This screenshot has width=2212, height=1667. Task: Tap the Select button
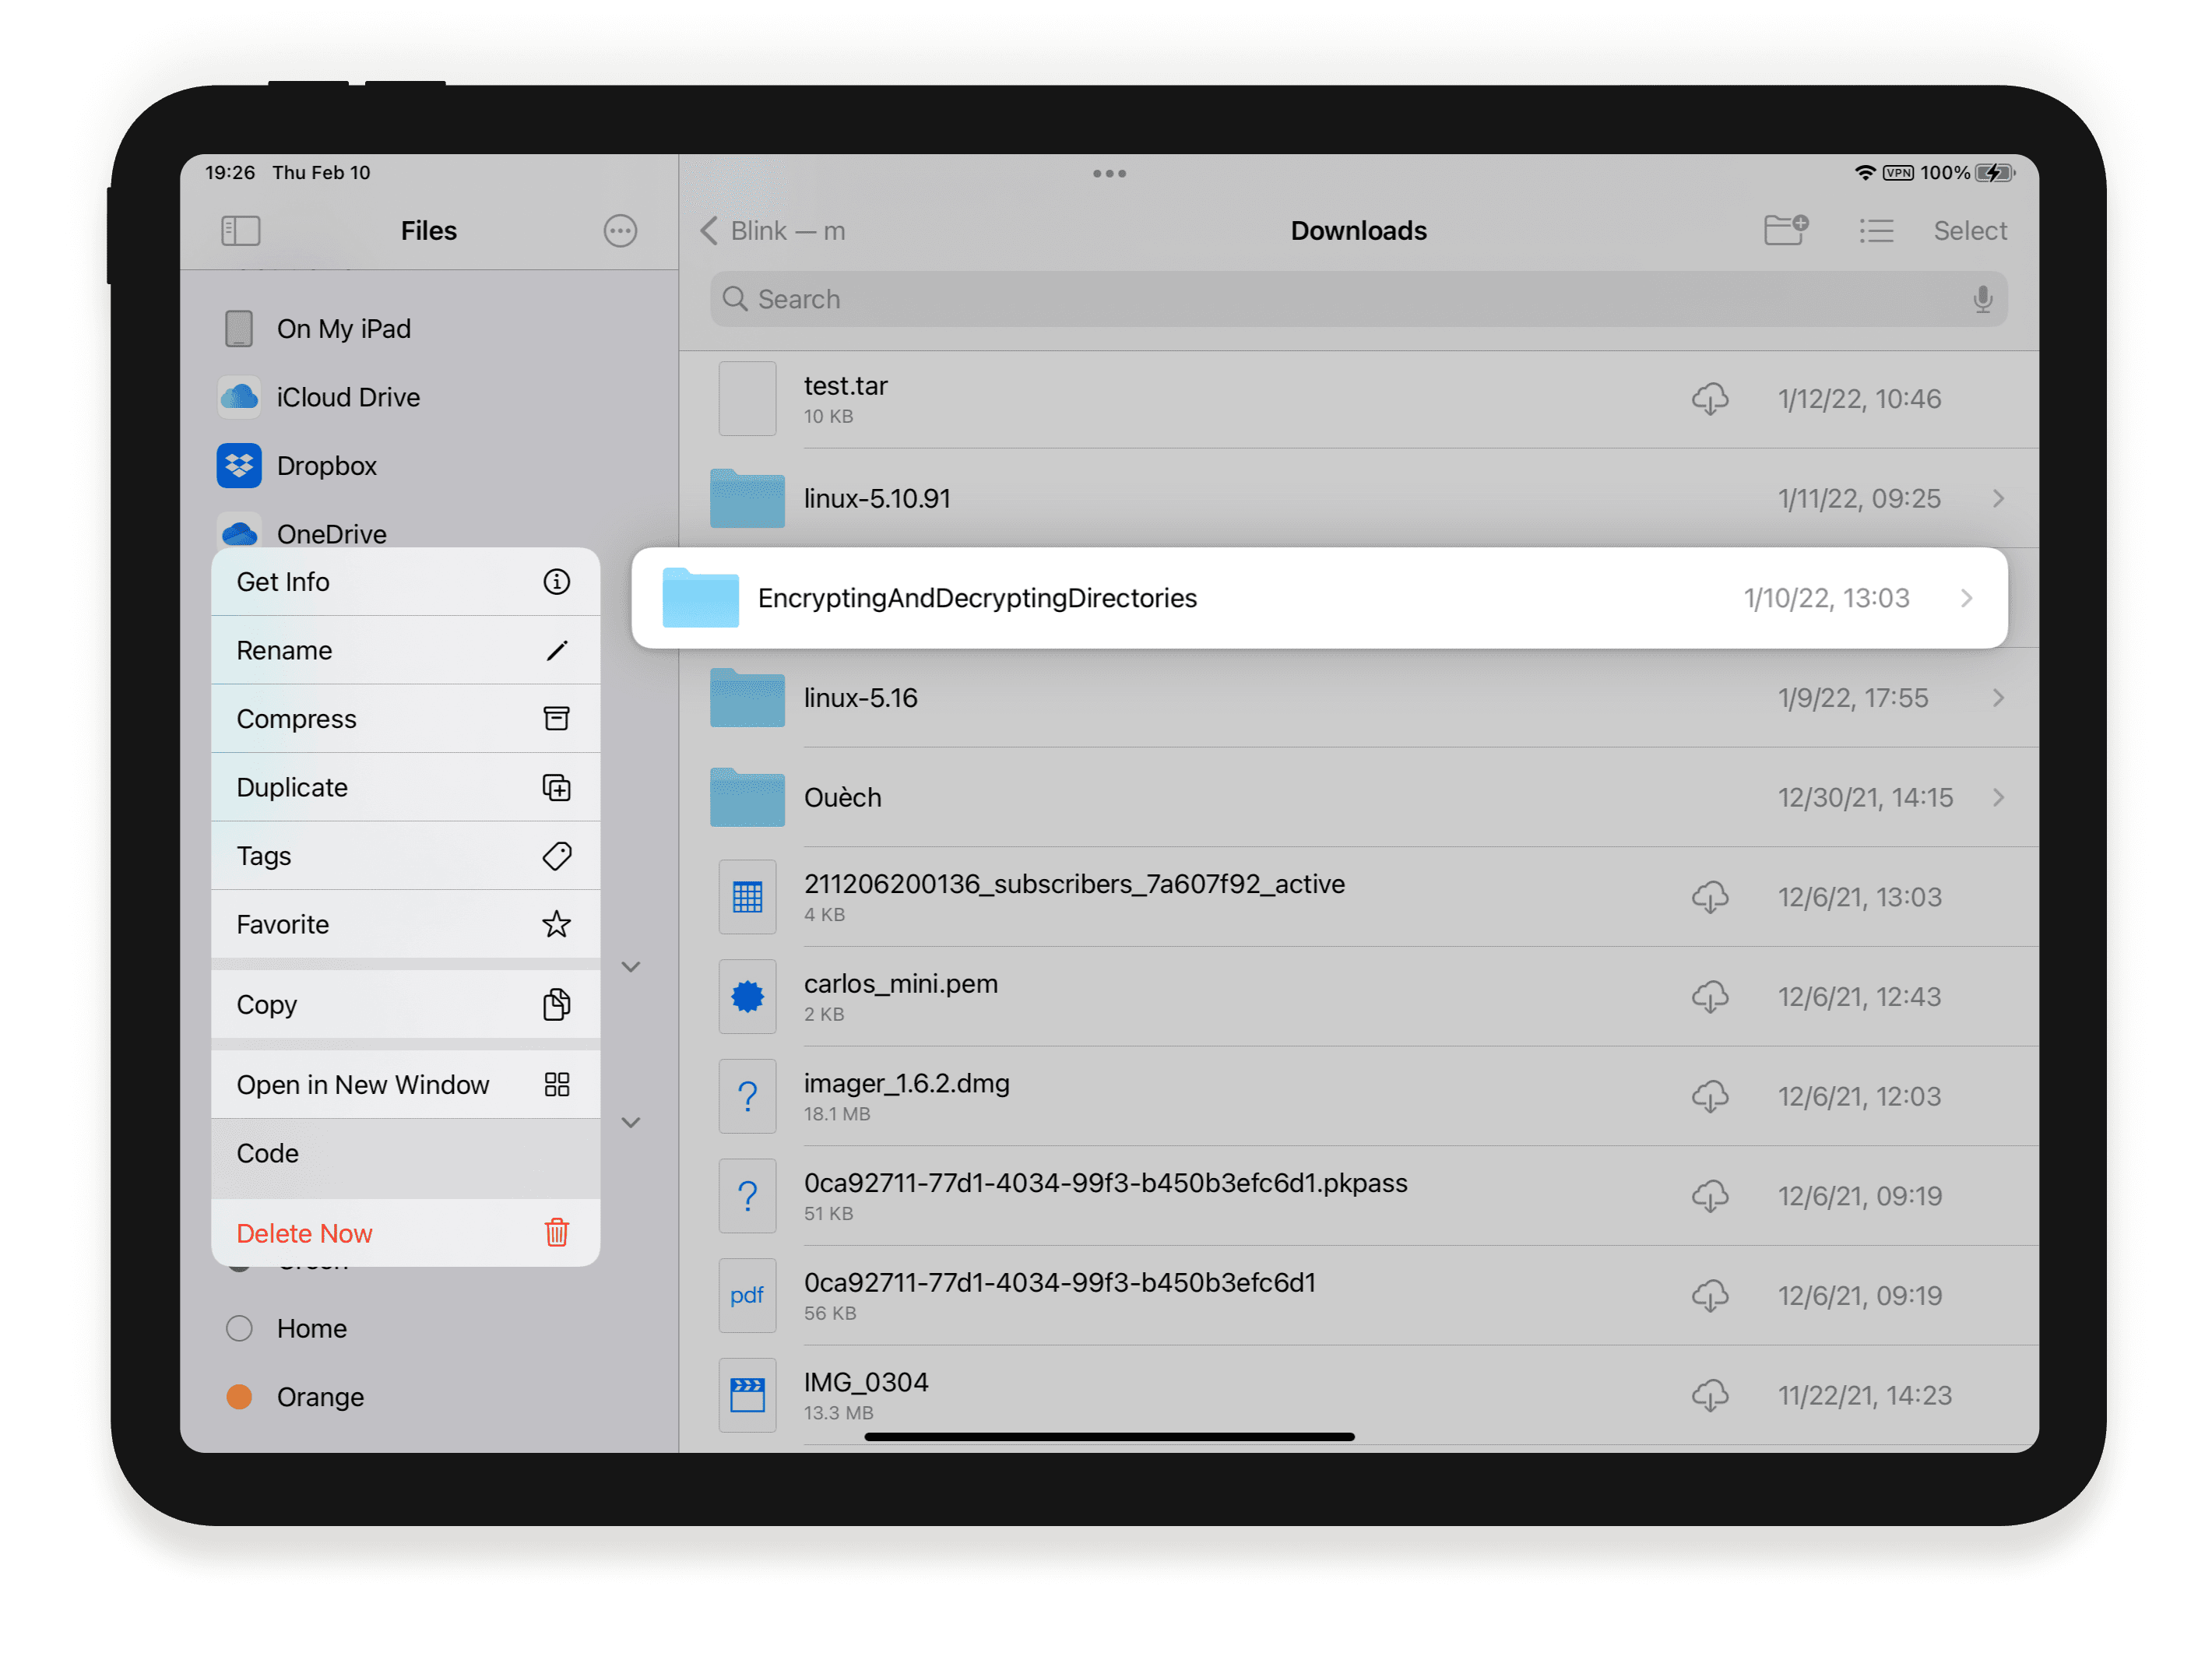pos(1970,231)
